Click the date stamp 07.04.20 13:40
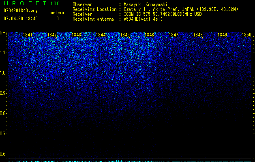 21,19
